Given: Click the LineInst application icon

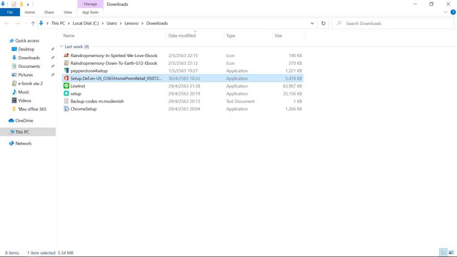Looking at the screenshot, I should 66,86.
